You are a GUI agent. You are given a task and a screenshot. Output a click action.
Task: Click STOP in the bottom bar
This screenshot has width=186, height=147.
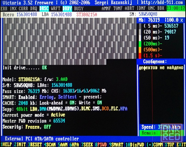pos(170,145)
